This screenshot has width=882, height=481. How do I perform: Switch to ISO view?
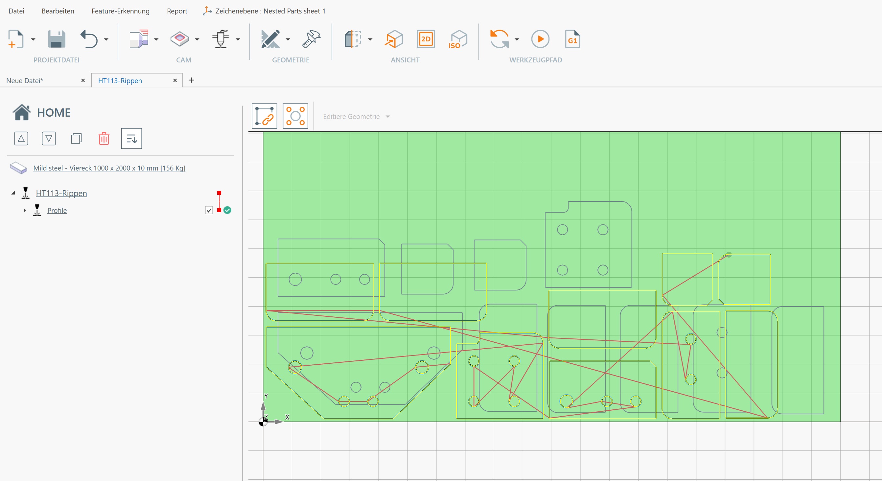(x=458, y=39)
